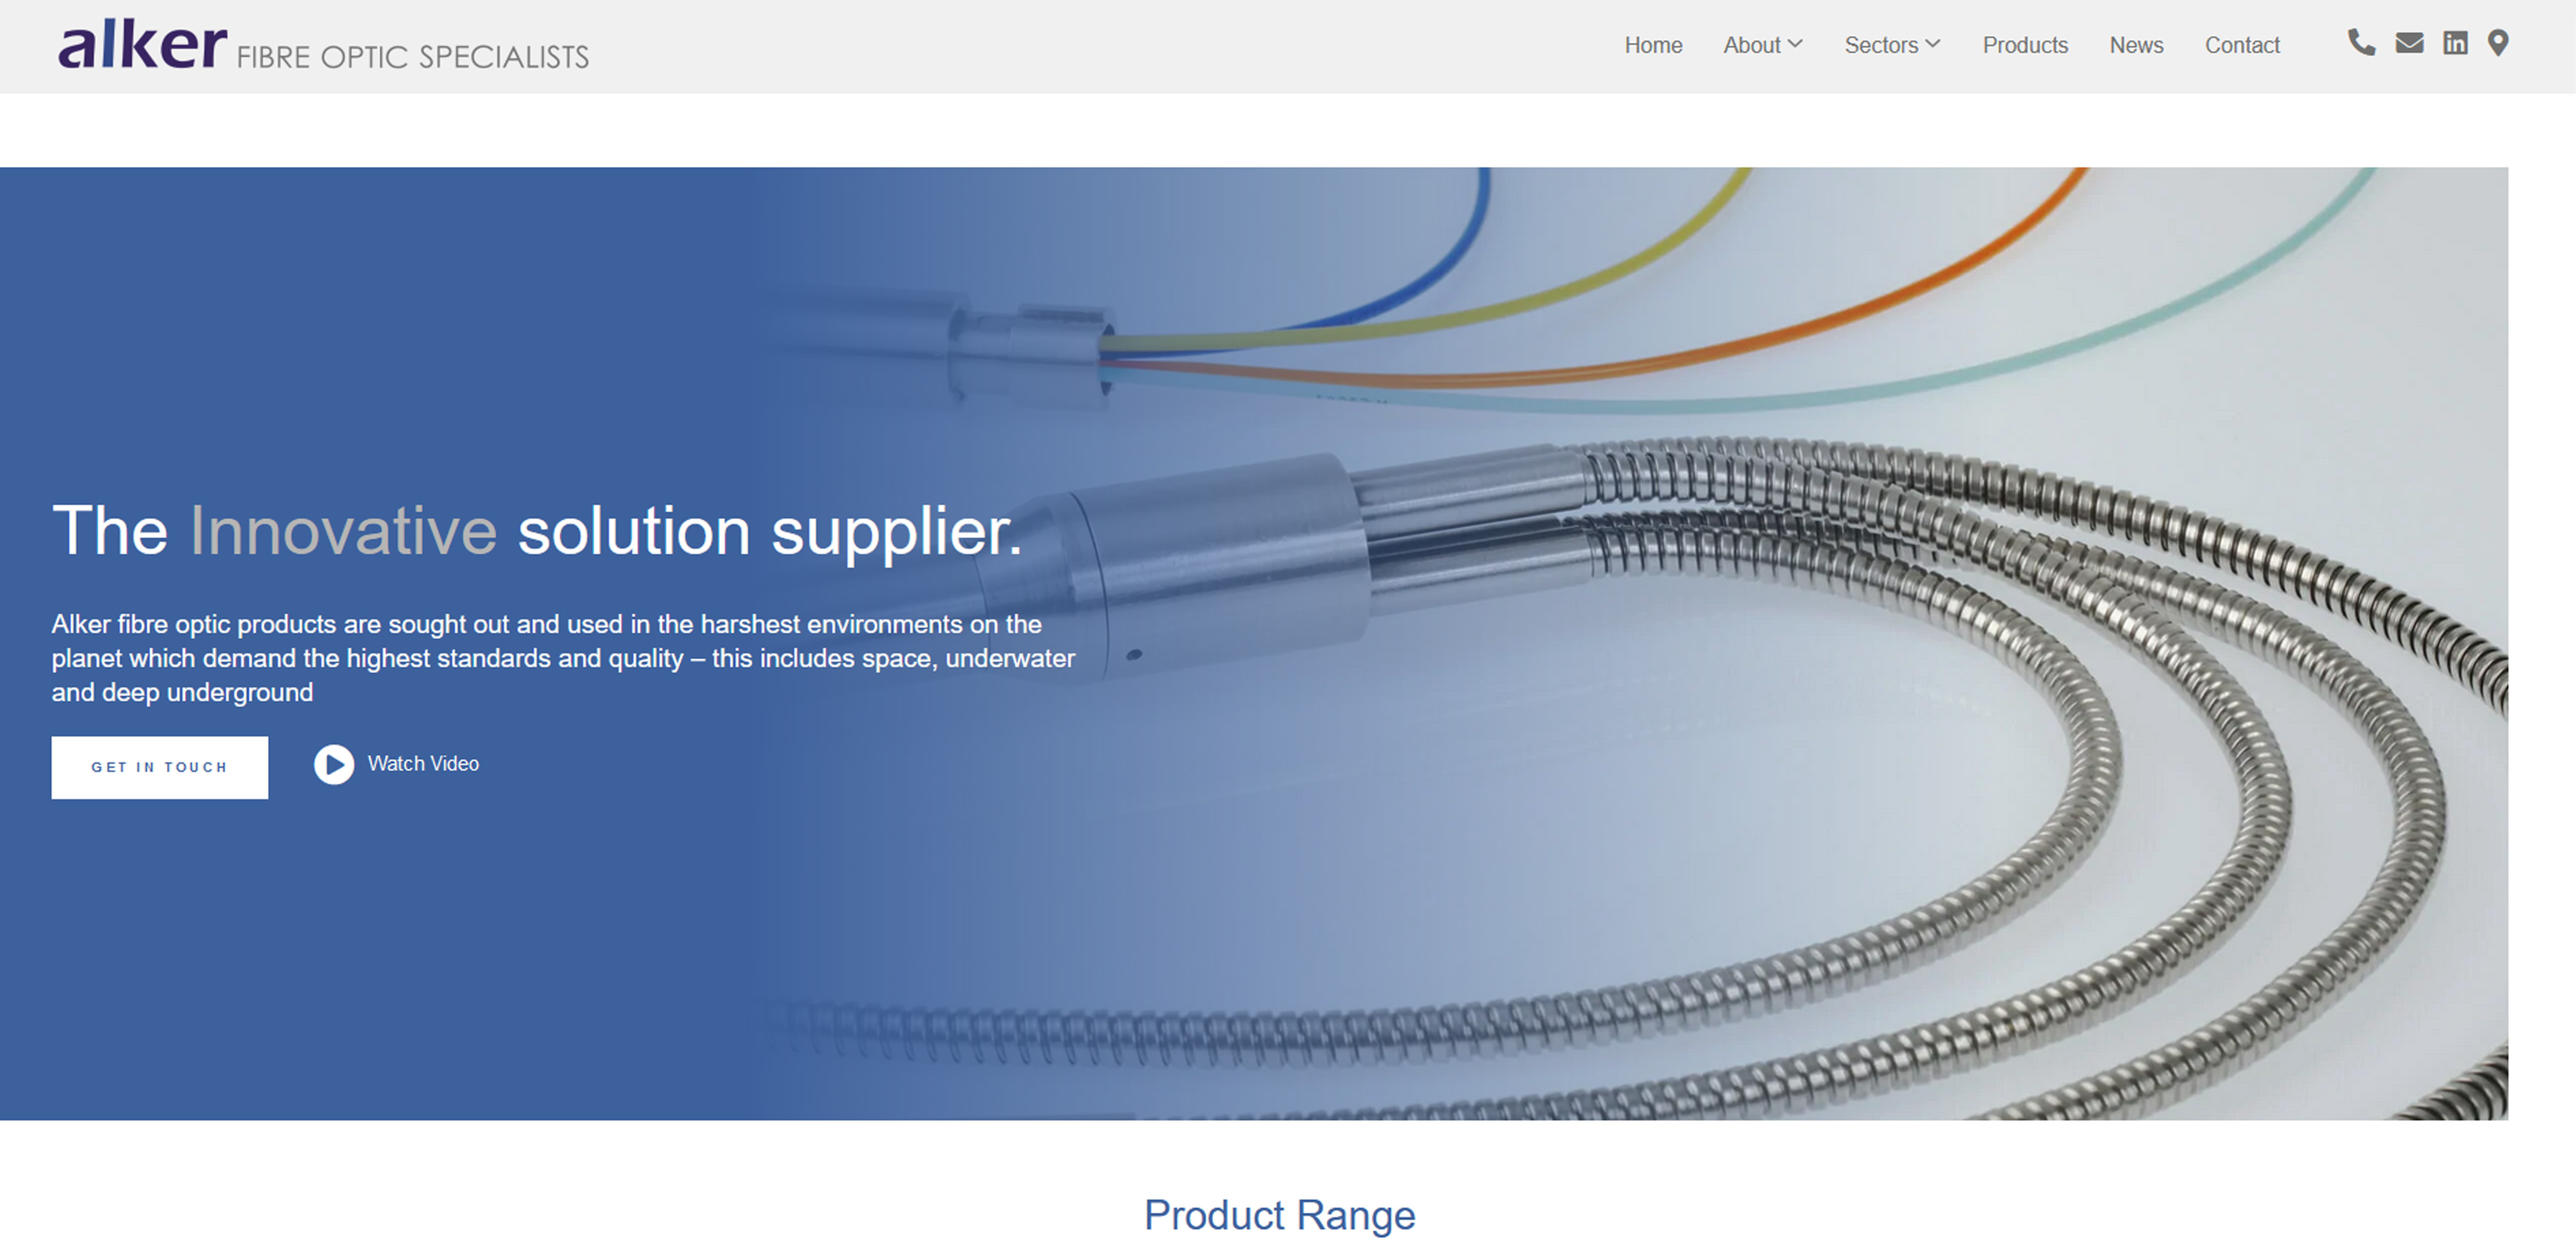The width and height of the screenshot is (2576, 1255).
Task: Click the alker logo
Action: [x=143, y=45]
